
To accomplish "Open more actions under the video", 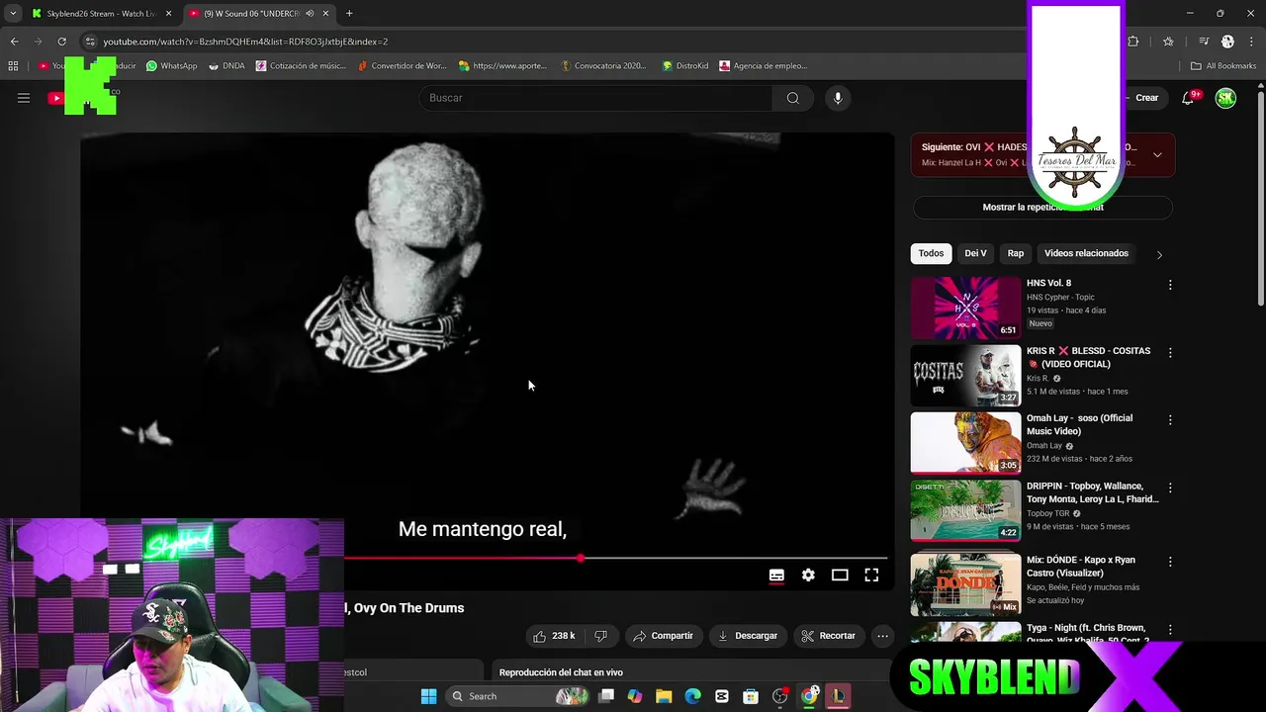I will 882,636.
